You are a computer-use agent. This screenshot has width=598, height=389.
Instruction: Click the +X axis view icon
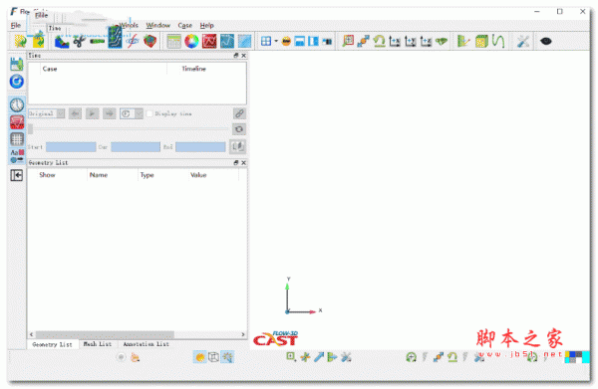[x=395, y=41]
